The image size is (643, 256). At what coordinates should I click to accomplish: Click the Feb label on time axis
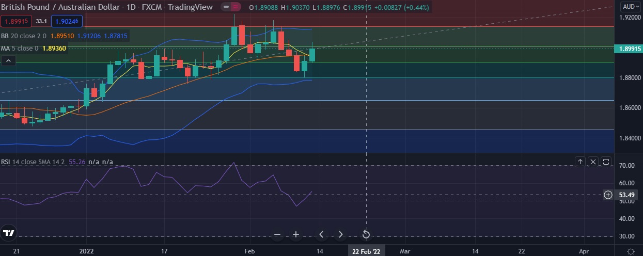click(249, 251)
